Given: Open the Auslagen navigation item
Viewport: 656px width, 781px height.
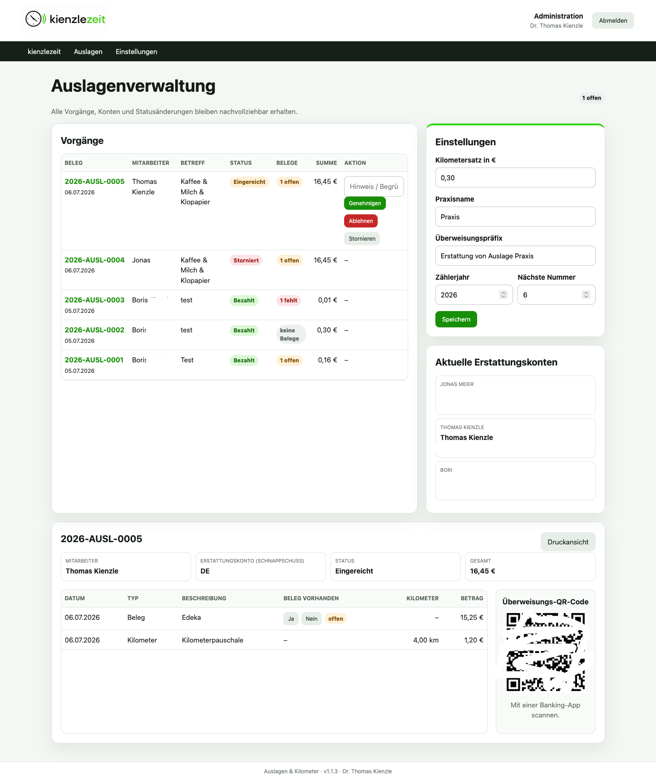Looking at the screenshot, I should [x=88, y=52].
